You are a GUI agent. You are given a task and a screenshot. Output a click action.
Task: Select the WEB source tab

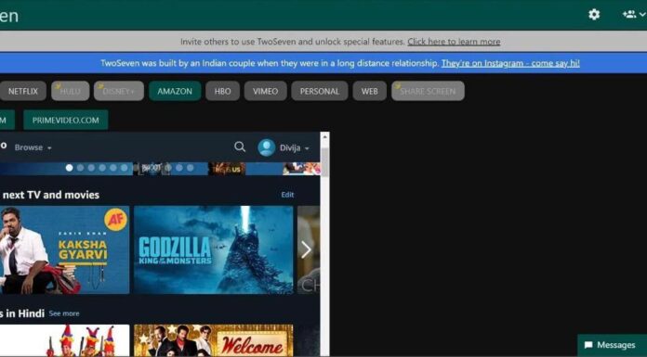point(369,91)
